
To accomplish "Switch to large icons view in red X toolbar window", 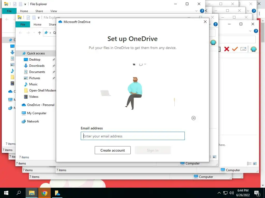I will (255, 164).
